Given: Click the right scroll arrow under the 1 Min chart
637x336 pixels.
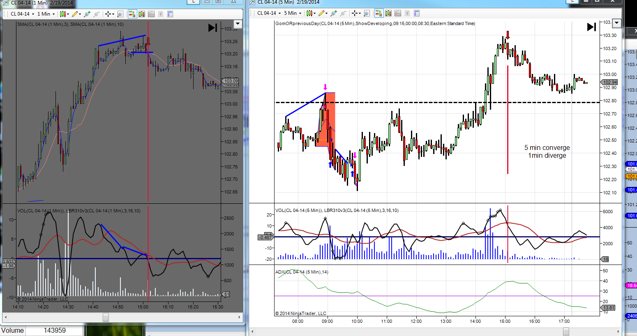Looking at the screenshot, I should coord(240,318).
